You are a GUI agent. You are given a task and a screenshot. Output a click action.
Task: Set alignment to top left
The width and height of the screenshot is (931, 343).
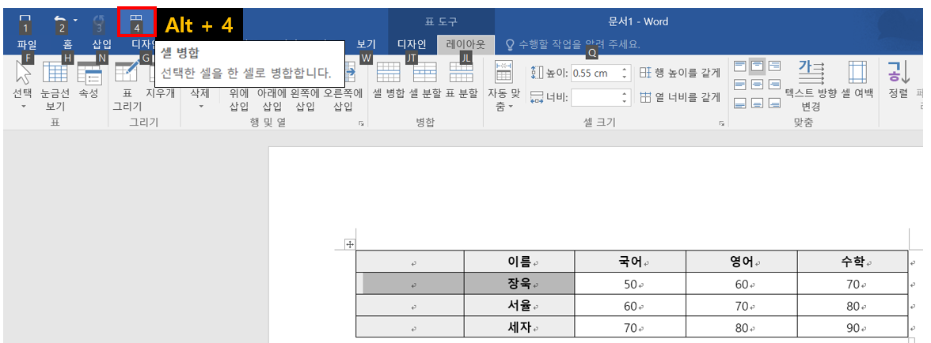(x=739, y=66)
